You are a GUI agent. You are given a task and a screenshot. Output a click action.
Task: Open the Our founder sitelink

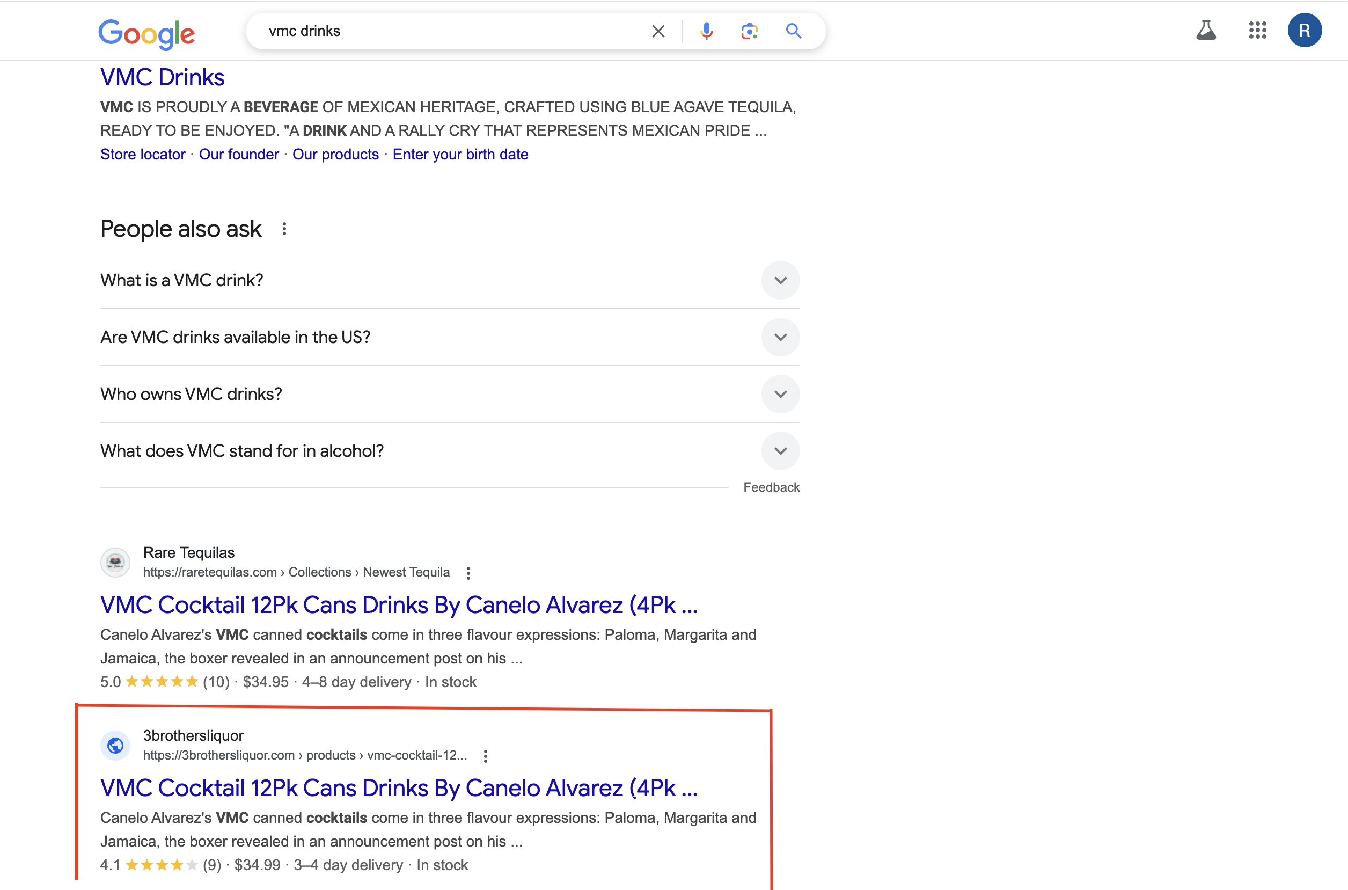(239, 155)
